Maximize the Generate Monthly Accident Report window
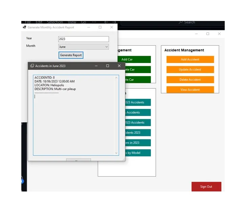The width and height of the screenshot is (243, 203). 100,27
